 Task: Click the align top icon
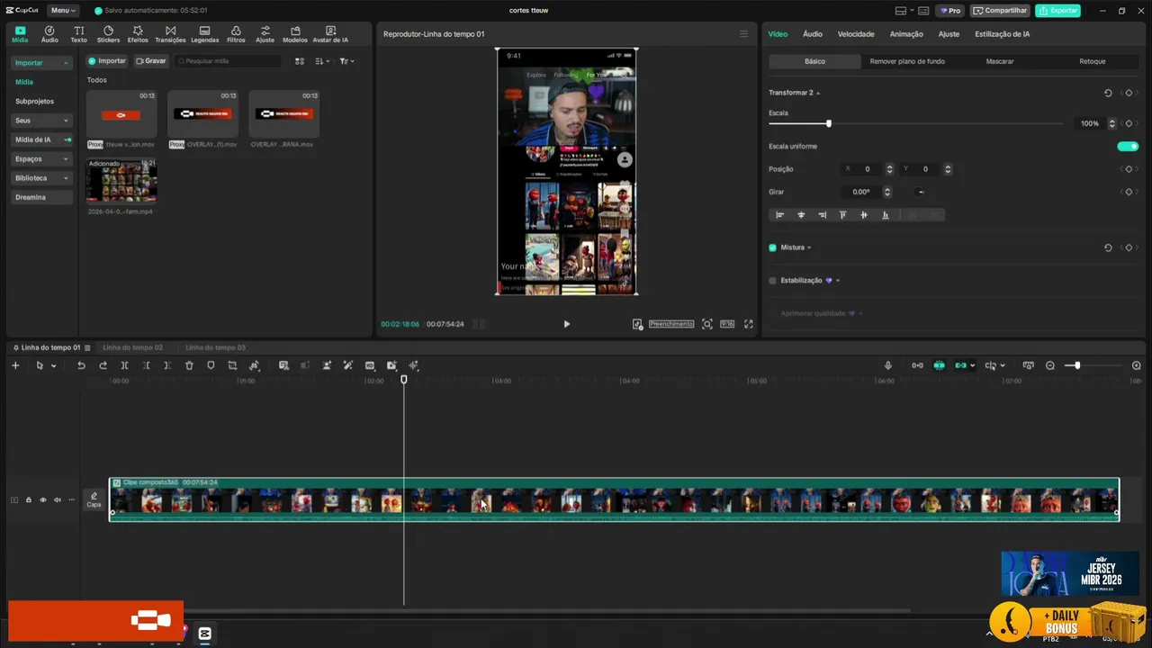tap(842, 215)
